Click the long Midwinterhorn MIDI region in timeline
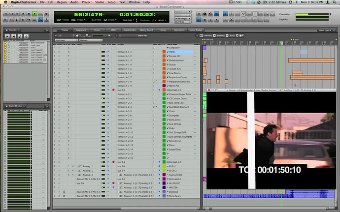 (x=311, y=61)
